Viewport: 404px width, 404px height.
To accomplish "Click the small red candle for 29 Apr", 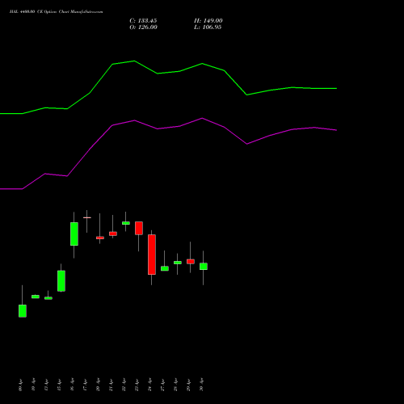I will [x=191, y=262].
